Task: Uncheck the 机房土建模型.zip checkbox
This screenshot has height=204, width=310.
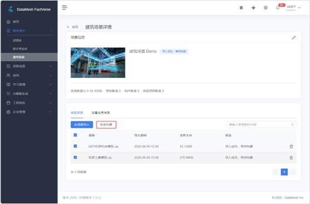Action: (x=75, y=157)
